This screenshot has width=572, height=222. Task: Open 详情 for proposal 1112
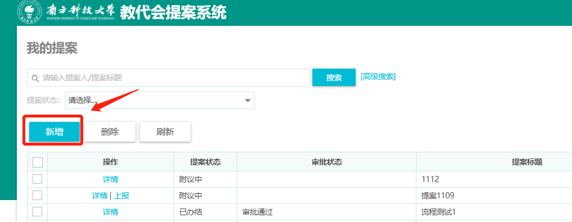pyautogui.click(x=110, y=180)
